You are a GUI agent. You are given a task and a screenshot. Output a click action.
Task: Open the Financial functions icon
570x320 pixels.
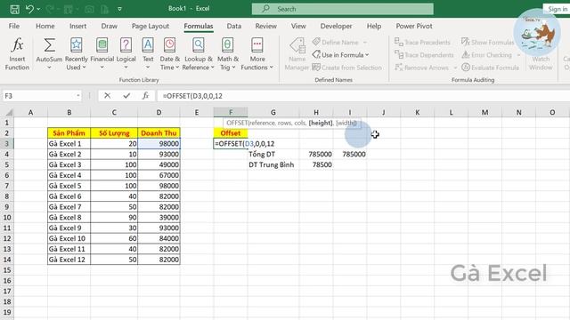click(102, 45)
